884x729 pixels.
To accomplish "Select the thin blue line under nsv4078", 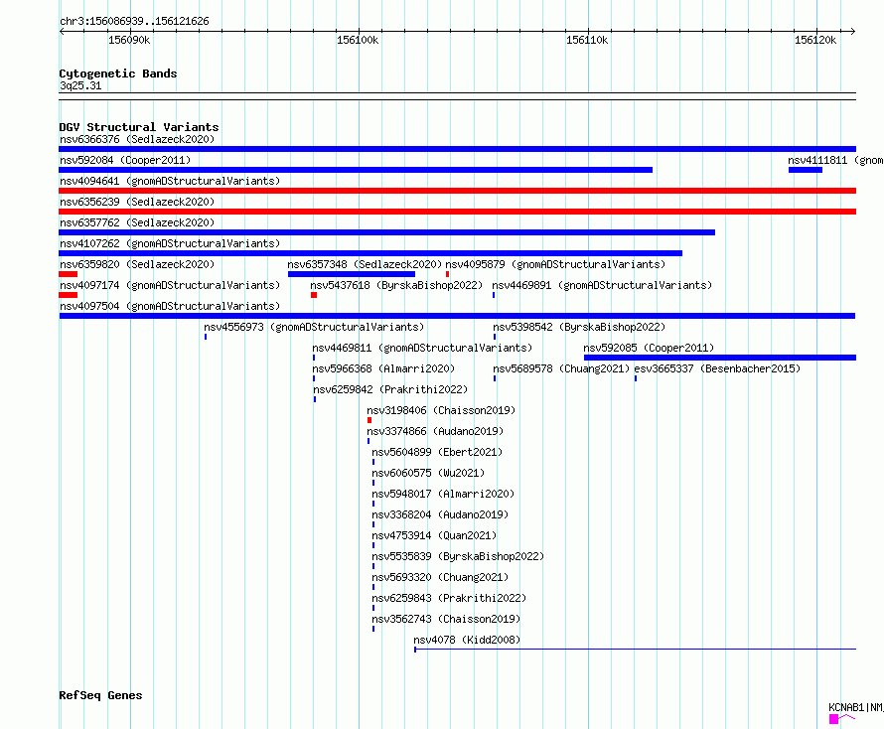I will click(x=636, y=650).
